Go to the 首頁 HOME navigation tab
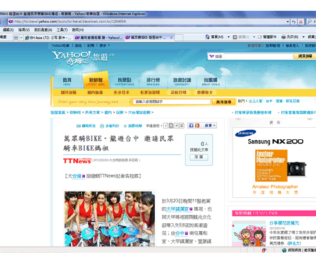Image resolution: width=316 pixels, height=253 pixels. 67,82
